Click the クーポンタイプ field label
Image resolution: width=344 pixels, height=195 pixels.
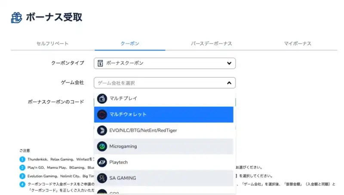(68, 63)
